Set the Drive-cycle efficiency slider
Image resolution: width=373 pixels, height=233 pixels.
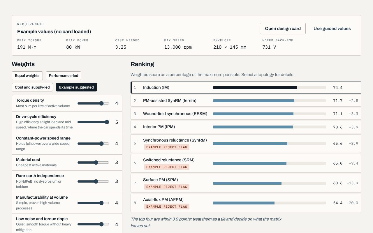pyautogui.click(x=93, y=122)
